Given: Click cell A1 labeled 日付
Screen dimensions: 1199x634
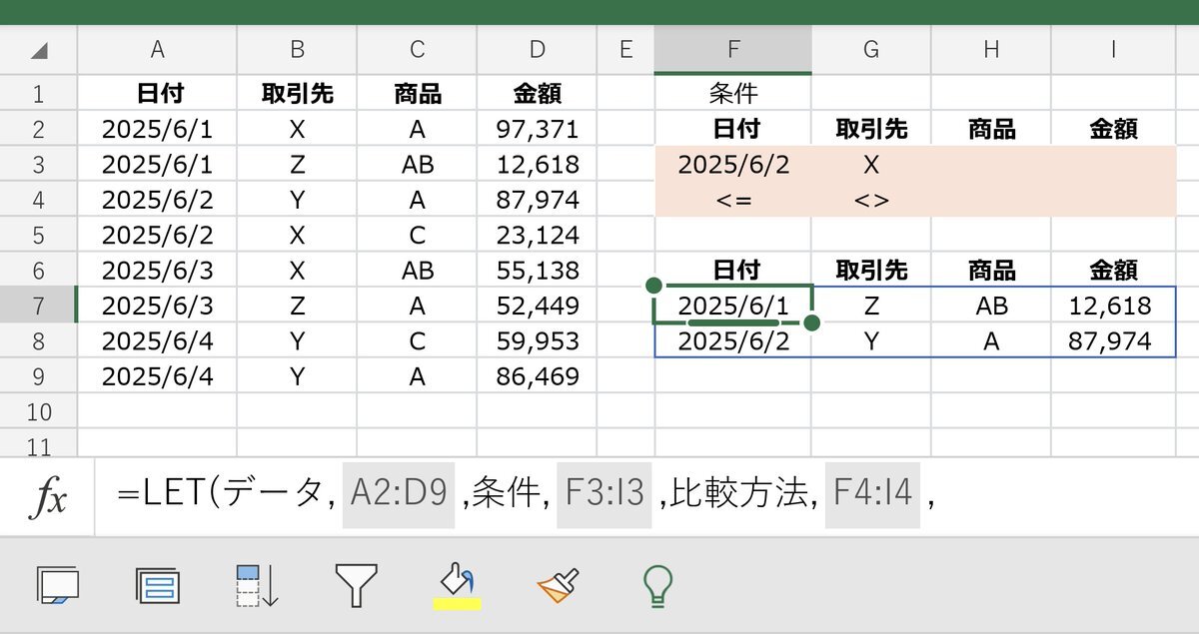Looking at the screenshot, I should click(x=157, y=94).
